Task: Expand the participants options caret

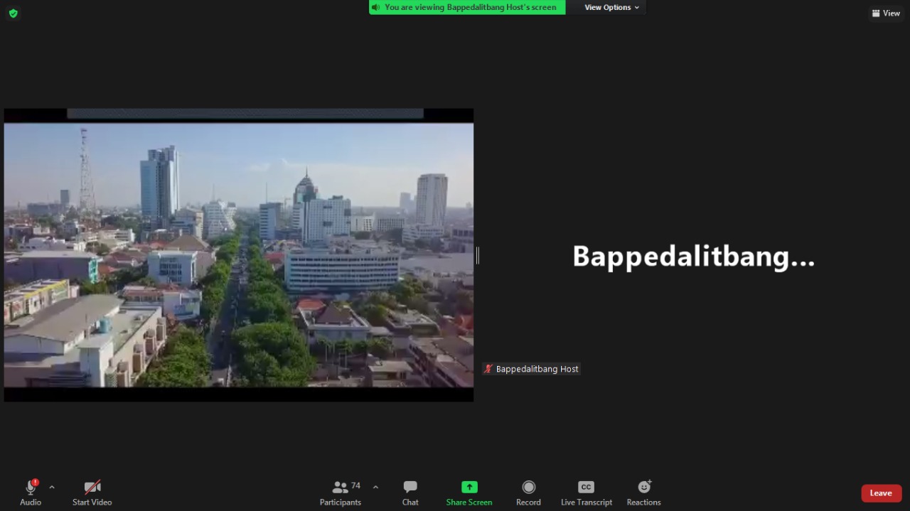Action: [x=375, y=488]
